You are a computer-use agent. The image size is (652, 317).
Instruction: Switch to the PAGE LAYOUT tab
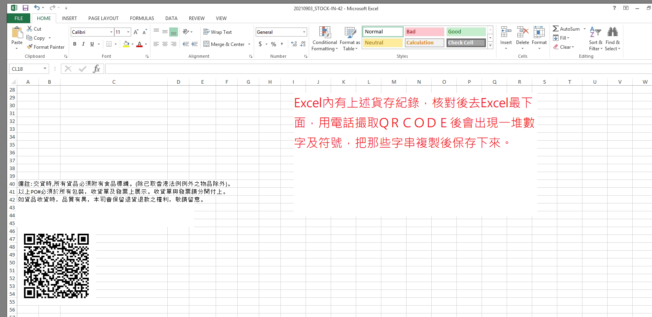click(103, 18)
